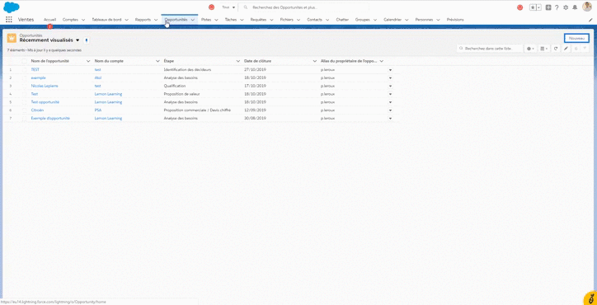Viewport: 597px width, 305px height.
Task: Click the Proposition de valeur cell
Action: click(181, 94)
